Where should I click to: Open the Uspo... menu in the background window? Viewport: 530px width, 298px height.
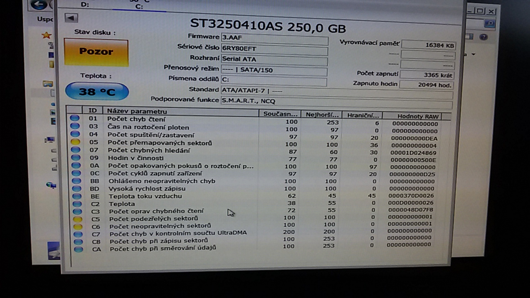[45, 19]
